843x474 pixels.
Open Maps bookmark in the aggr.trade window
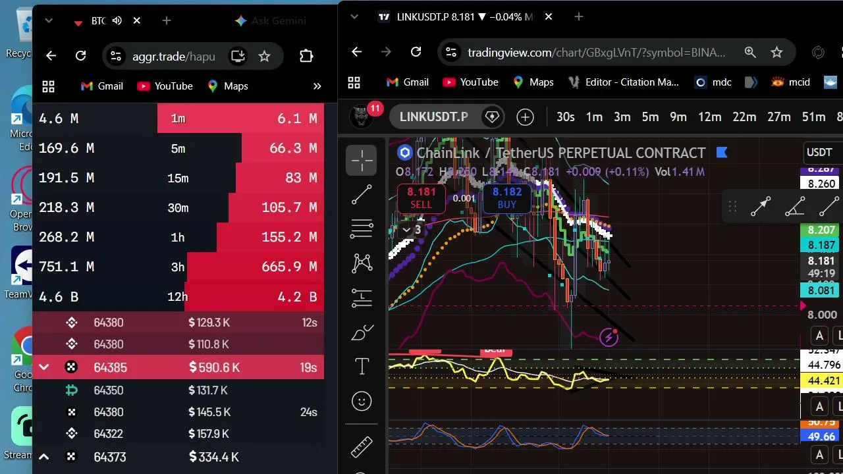point(228,86)
